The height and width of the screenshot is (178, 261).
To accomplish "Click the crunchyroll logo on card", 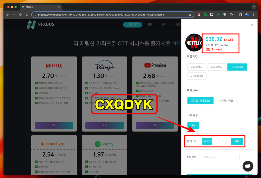I will point(54,144).
